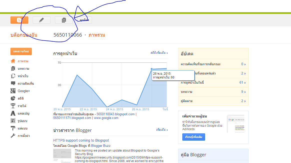This screenshot has height=163, width=291.
Task: Click the 2 » followers count
Action: [x=244, y=101]
